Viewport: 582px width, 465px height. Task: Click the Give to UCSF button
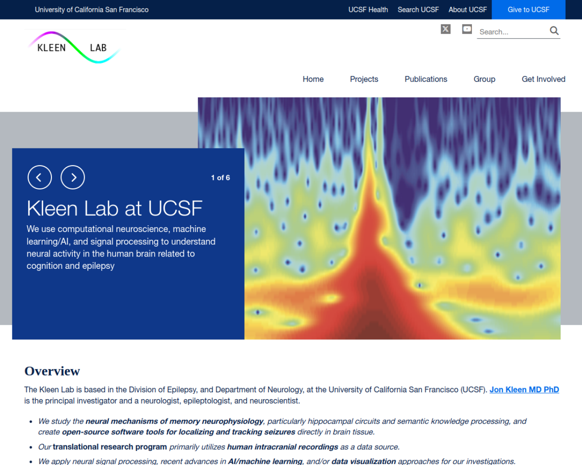(x=528, y=10)
